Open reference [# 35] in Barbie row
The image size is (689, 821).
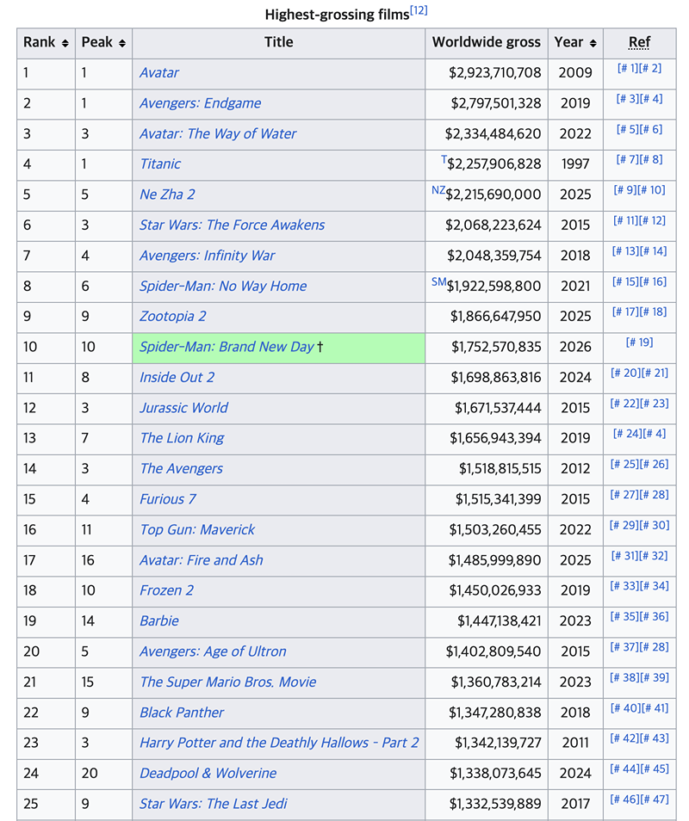pos(625,616)
